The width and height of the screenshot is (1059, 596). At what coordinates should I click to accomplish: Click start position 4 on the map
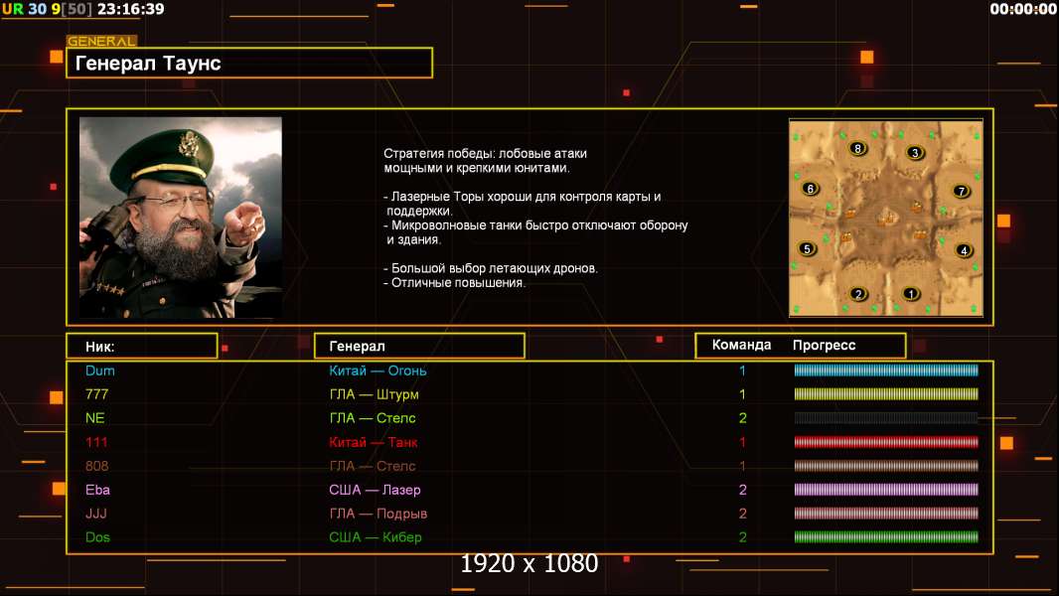click(964, 250)
